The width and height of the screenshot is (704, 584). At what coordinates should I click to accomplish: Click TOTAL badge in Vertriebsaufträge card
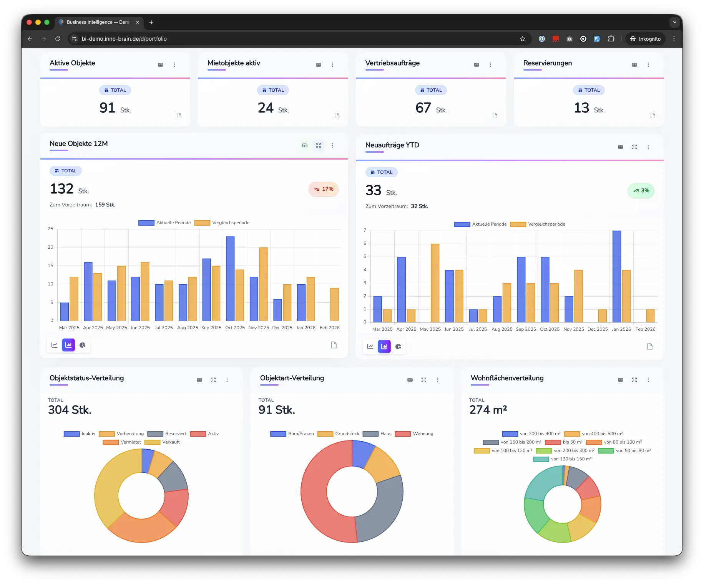[x=431, y=90]
